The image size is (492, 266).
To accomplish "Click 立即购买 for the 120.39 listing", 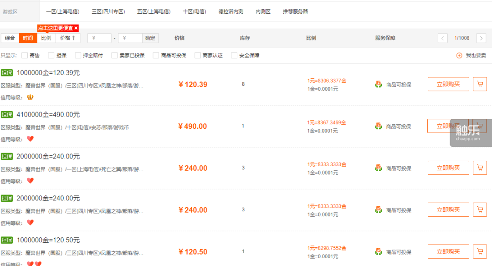I will (x=448, y=84).
